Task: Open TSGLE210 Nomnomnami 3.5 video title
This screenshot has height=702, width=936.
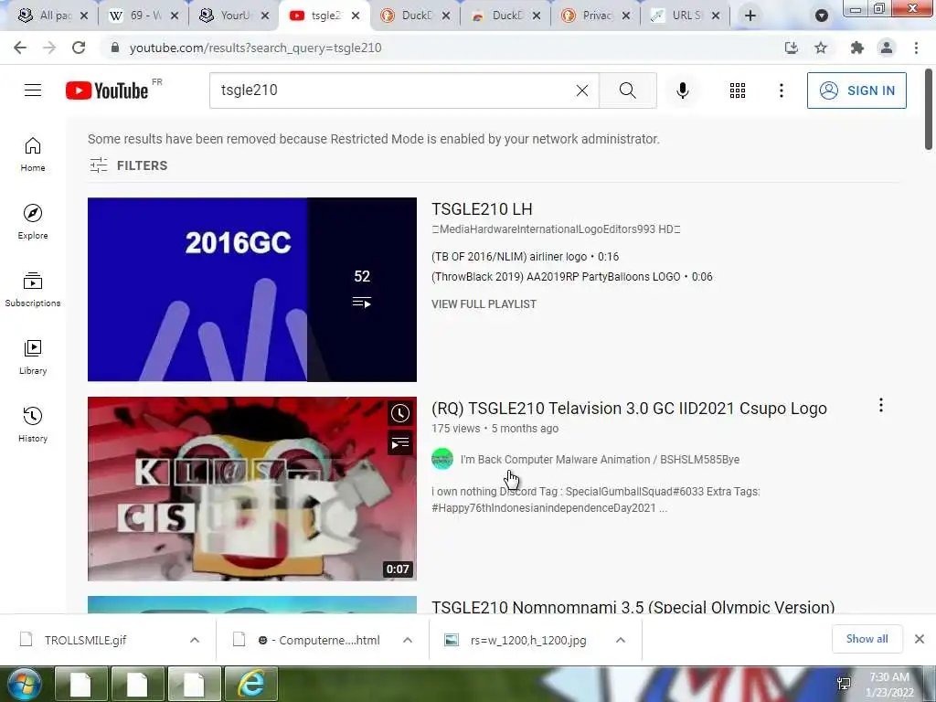Action: point(633,607)
